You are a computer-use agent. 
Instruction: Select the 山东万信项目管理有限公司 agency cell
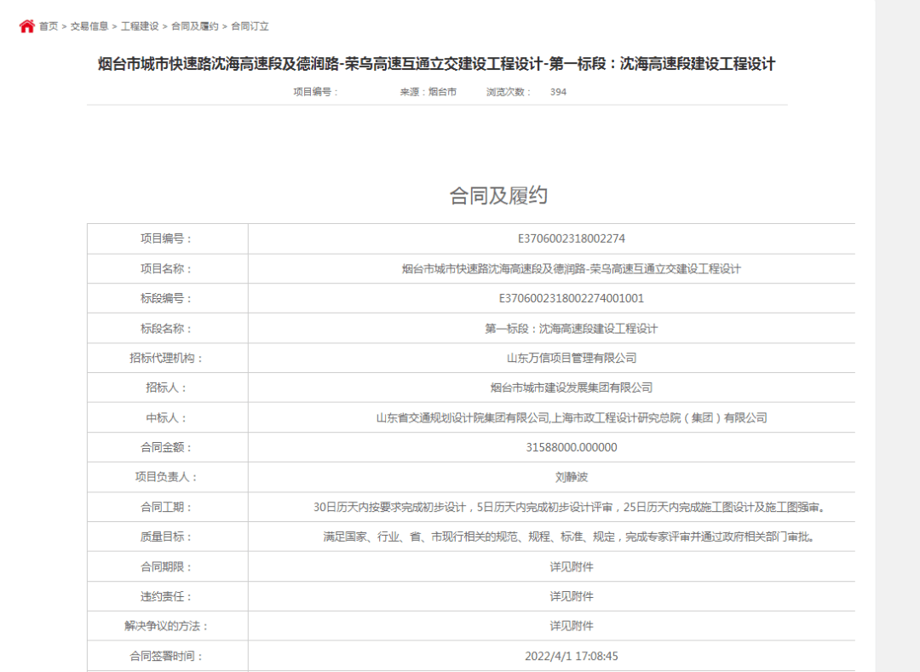pyautogui.click(x=571, y=359)
